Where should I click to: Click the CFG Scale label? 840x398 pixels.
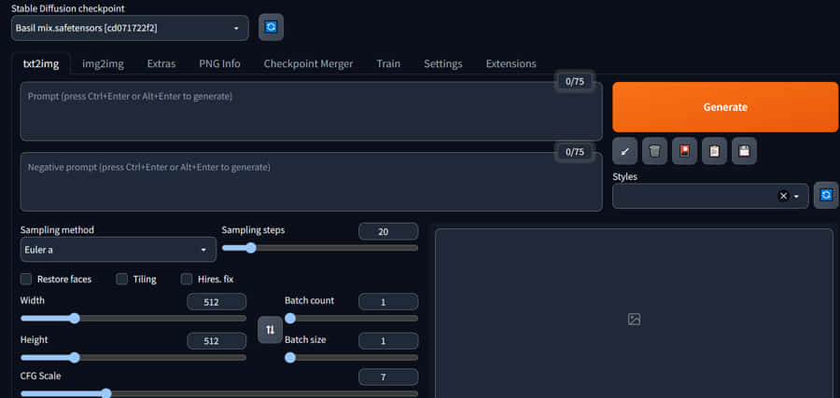click(41, 376)
